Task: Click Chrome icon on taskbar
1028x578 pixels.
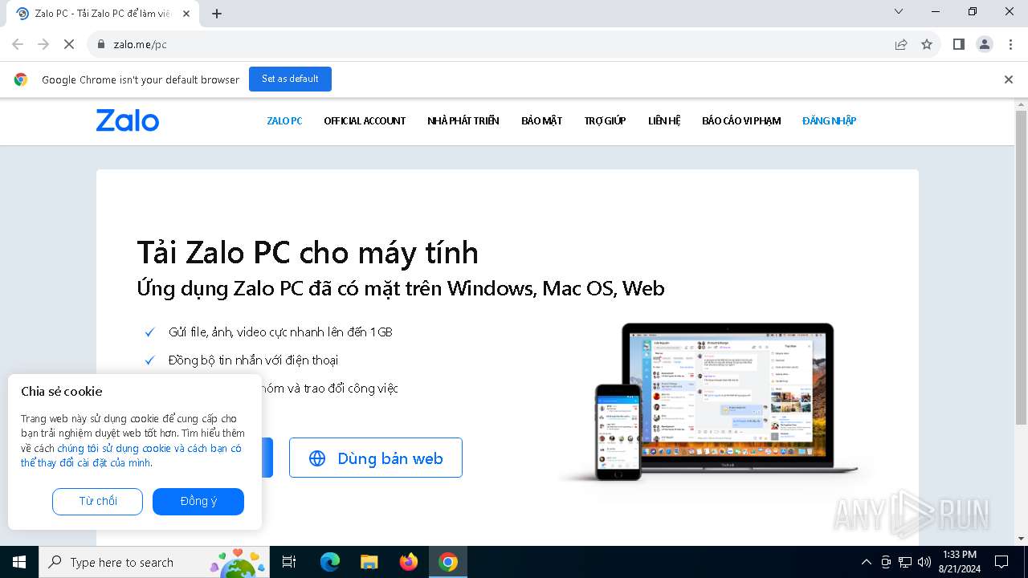Action: pos(448,562)
